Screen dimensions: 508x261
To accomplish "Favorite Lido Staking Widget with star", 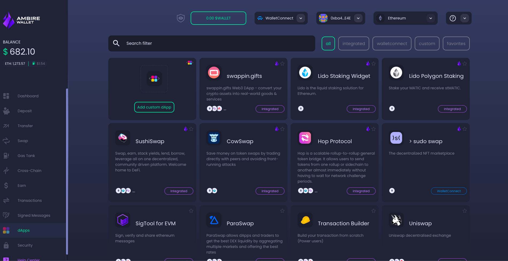I will coord(374,64).
